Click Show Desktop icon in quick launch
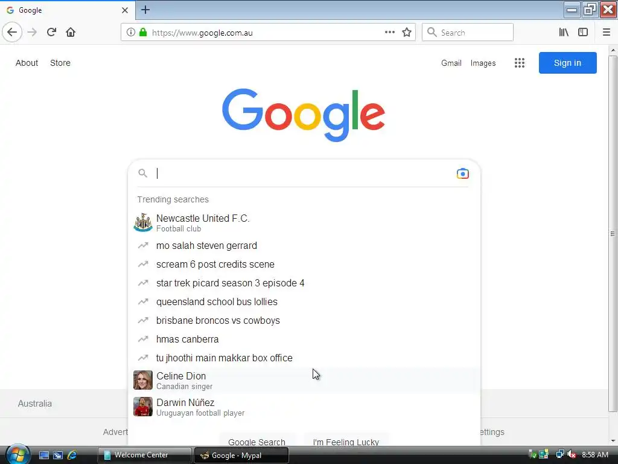The width and height of the screenshot is (618, 464). (x=43, y=456)
